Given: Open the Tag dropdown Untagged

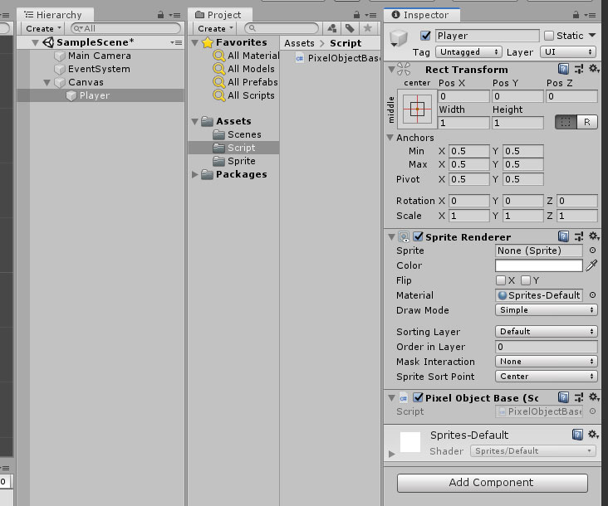Looking at the screenshot, I should pyautogui.click(x=468, y=52).
